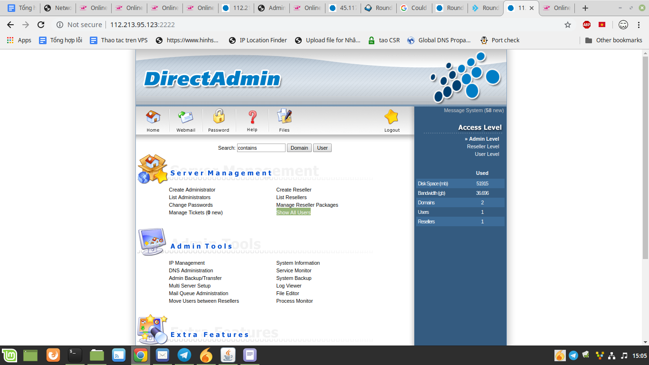Log out via the Logout star icon
649x365 pixels.
coord(391,117)
